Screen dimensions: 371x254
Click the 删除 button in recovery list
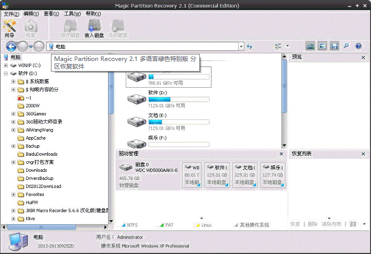pos(312,224)
